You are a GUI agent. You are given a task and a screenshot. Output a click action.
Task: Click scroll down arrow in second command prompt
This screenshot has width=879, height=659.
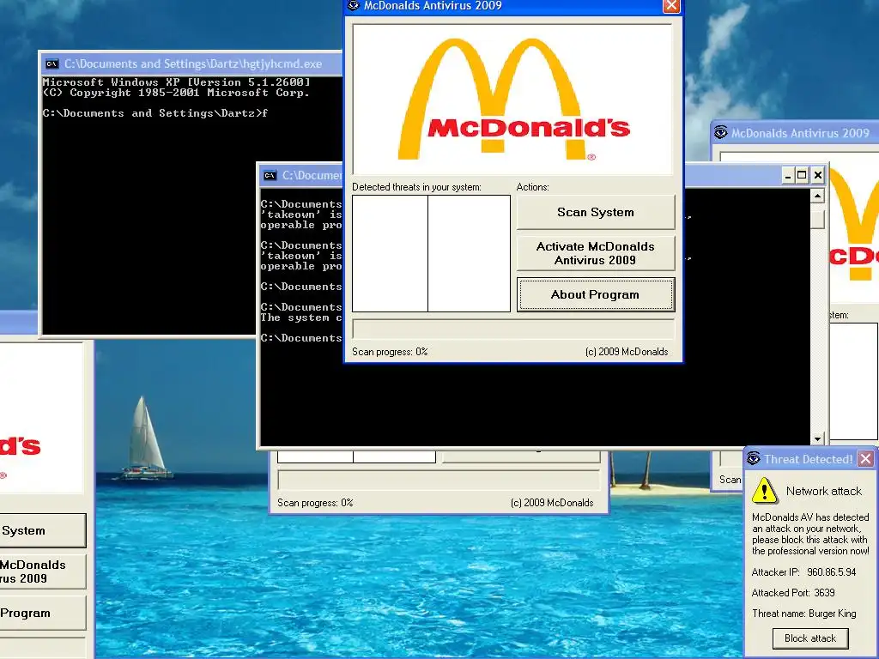pos(817,438)
